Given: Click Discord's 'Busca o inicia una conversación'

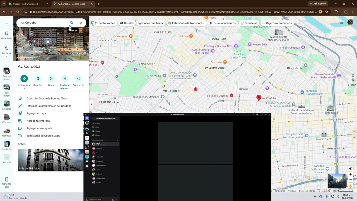Looking at the screenshot, I should [x=105, y=118].
